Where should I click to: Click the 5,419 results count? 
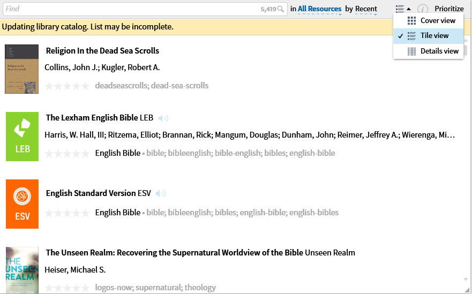point(268,9)
